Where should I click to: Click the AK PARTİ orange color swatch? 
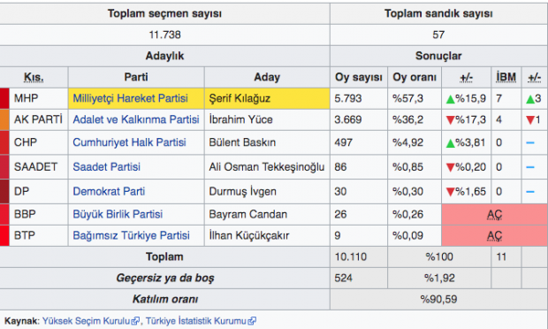pos(4,119)
